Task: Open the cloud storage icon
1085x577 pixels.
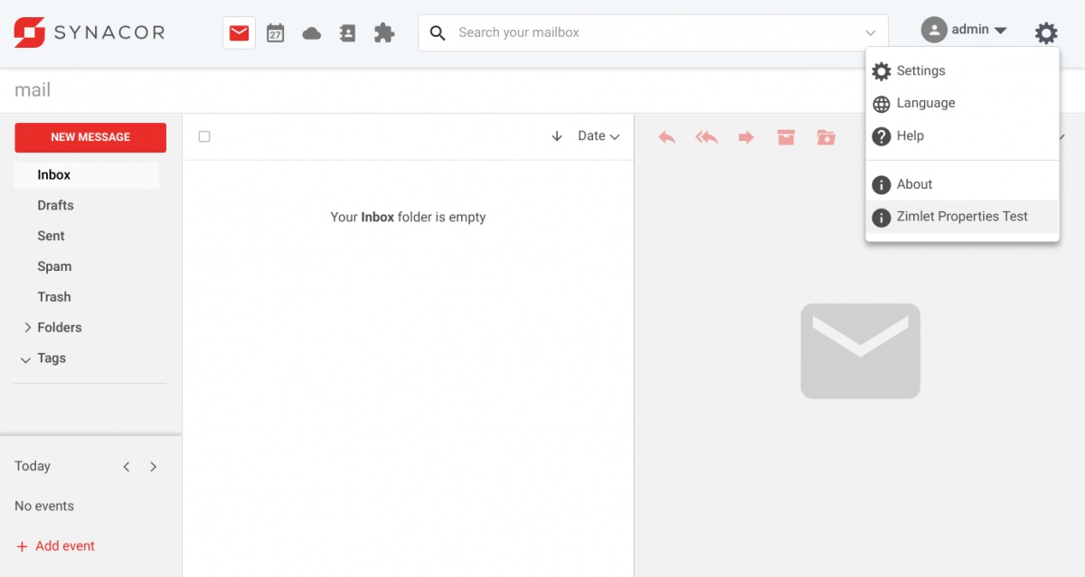Action: 312,33
